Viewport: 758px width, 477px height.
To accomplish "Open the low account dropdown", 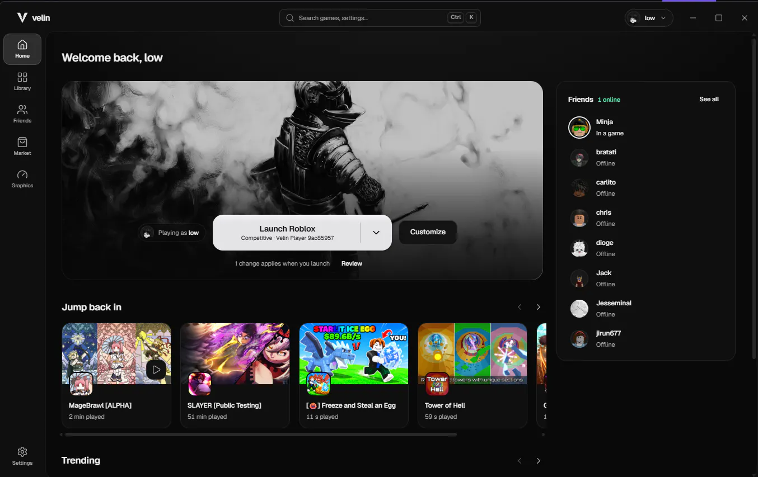I will [x=649, y=18].
